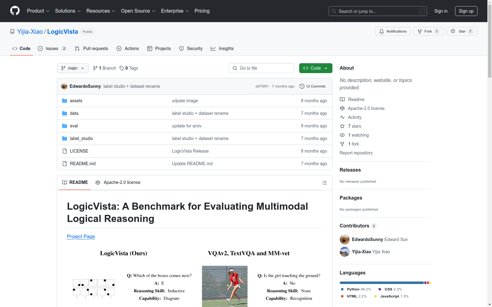This screenshot has width=492, height=307.
Task: Open the 'udpate image' commit message
Action: click(x=185, y=101)
